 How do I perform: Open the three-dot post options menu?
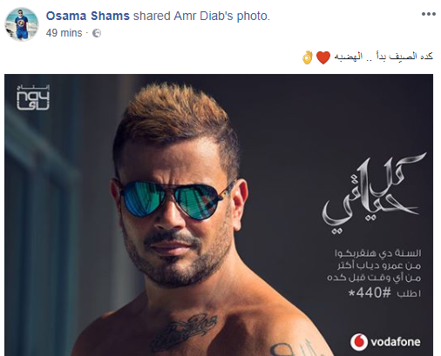(x=429, y=14)
